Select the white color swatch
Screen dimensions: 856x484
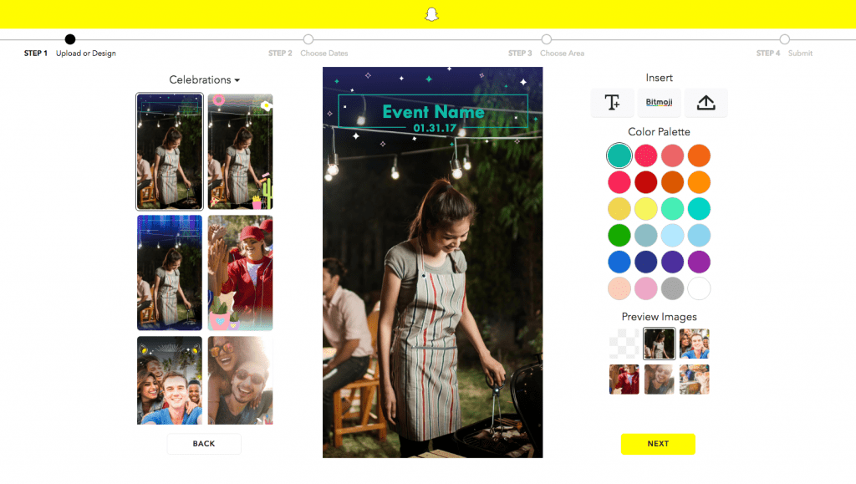tap(699, 288)
